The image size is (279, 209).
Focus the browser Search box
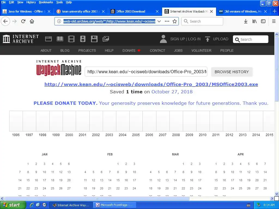pos(202,21)
